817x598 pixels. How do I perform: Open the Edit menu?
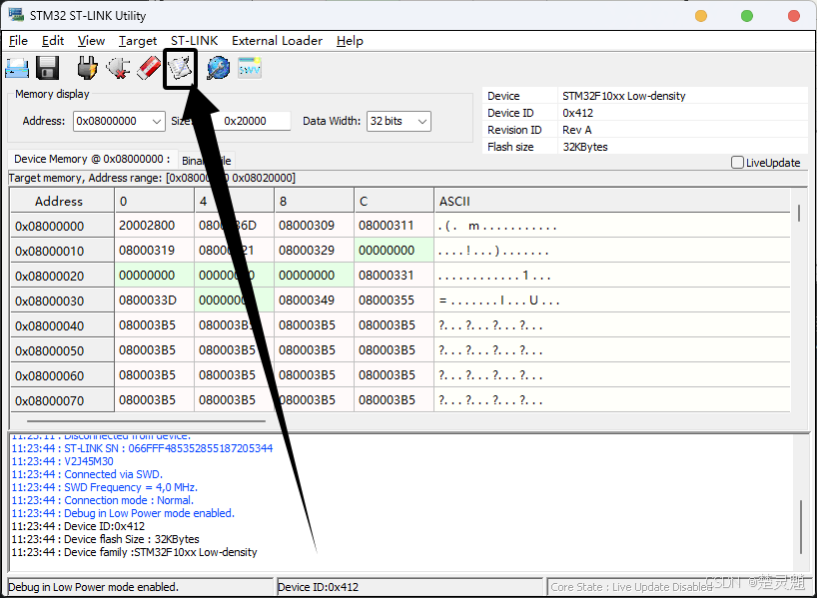53,41
